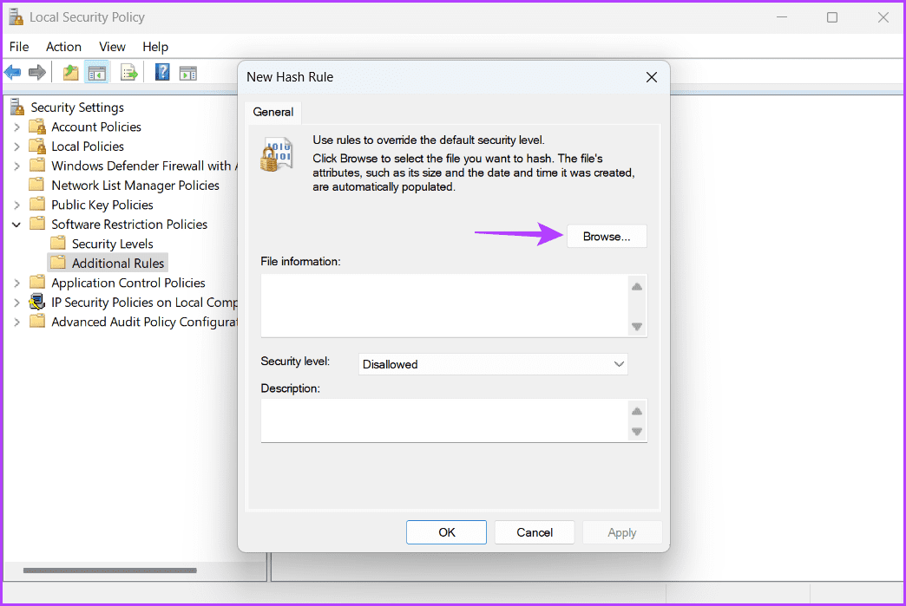Click File information scroll up arrow

(637, 286)
